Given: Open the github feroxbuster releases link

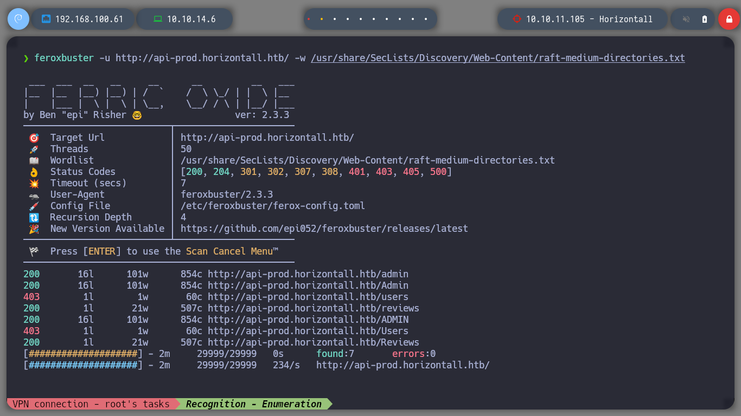Looking at the screenshot, I should click(x=324, y=229).
